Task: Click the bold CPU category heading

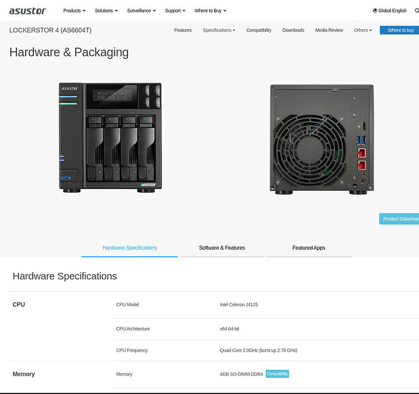Action: pyautogui.click(x=19, y=304)
